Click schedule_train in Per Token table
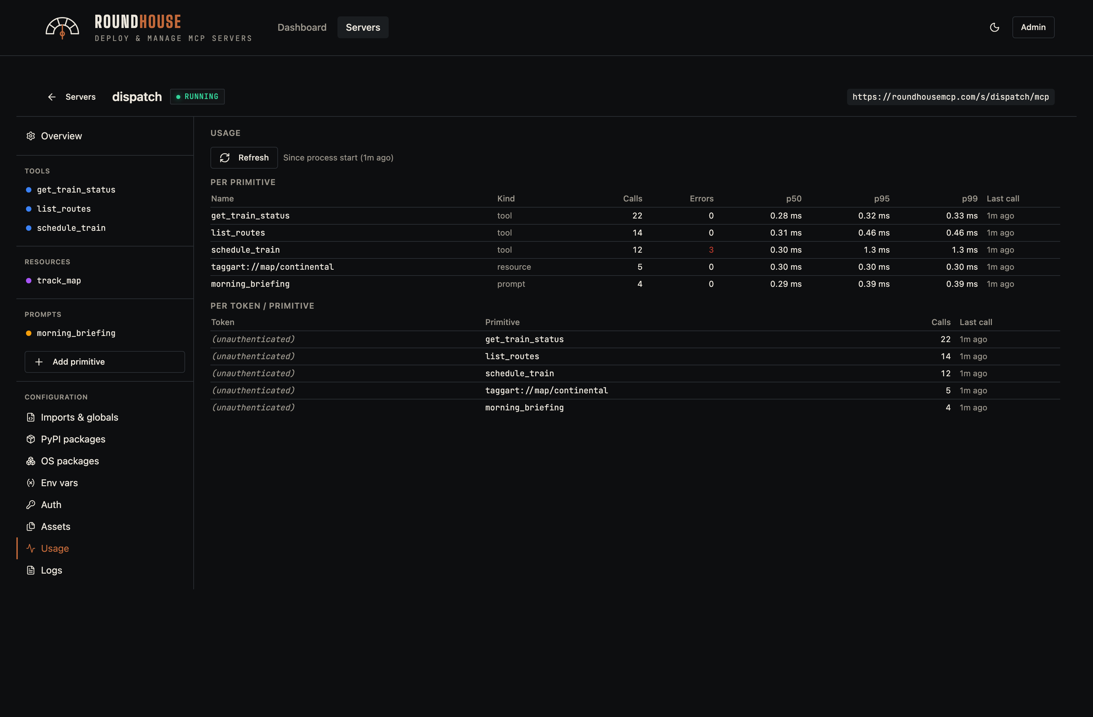This screenshot has height=717, width=1093. pos(520,373)
